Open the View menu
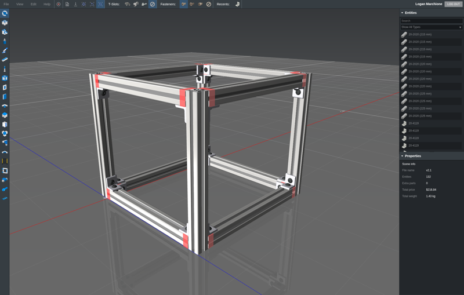The image size is (464, 295). pos(20,4)
